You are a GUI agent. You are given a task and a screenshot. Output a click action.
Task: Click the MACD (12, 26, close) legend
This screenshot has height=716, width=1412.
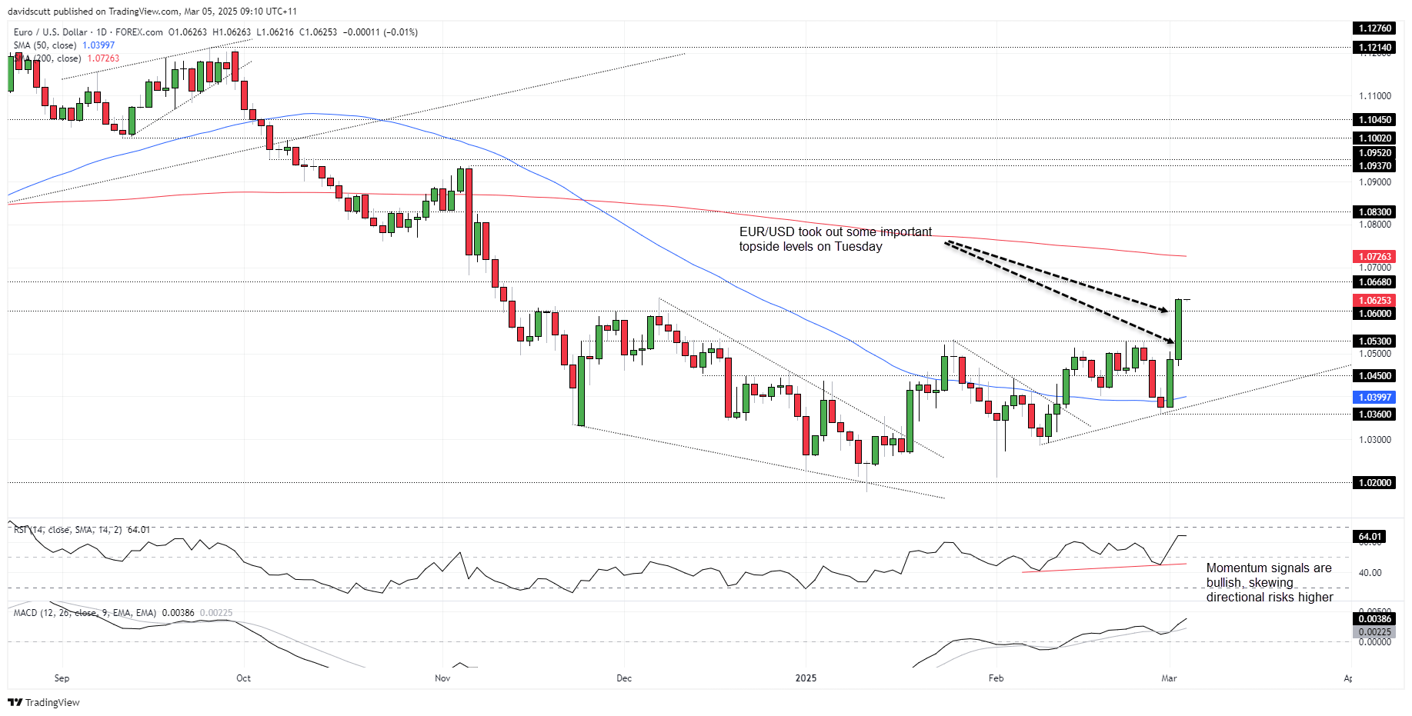(122, 613)
